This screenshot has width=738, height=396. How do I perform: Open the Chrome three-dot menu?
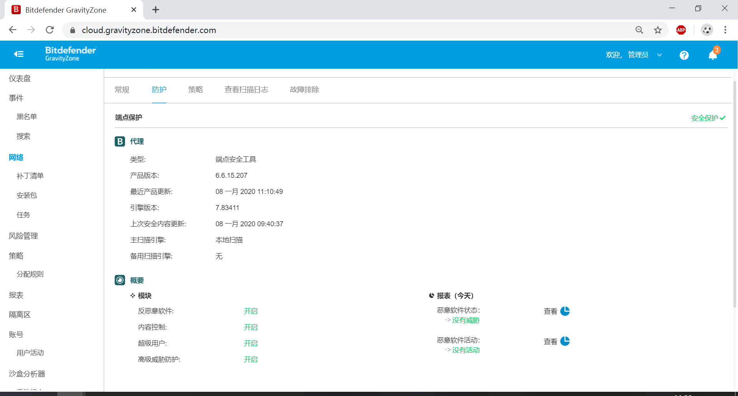click(725, 30)
